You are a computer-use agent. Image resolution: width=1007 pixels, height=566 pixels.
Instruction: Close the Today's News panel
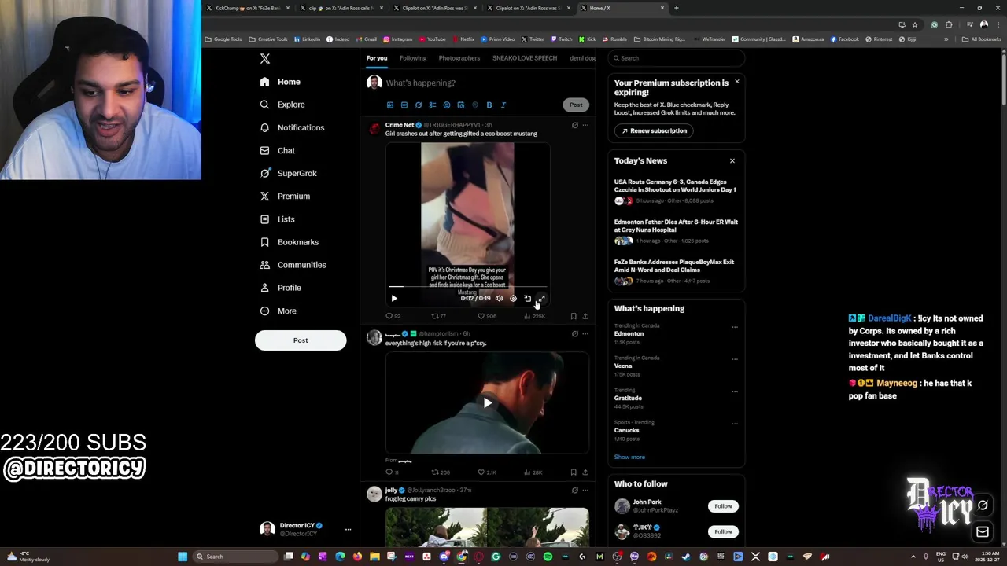click(x=732, y=160)
